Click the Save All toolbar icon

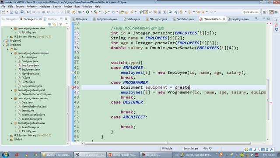(16, 12)
